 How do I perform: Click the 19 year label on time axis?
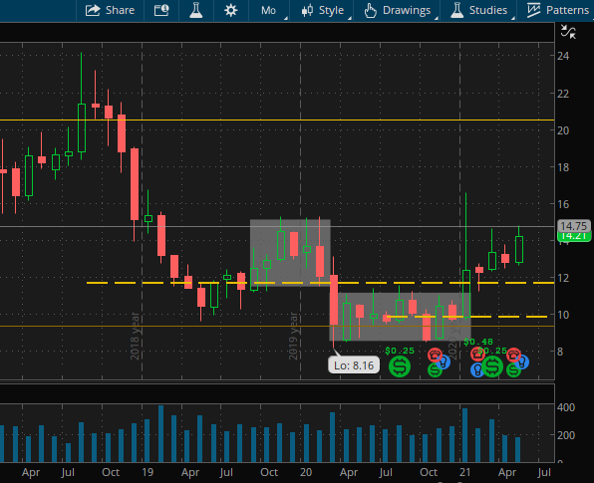click(148, 472)
